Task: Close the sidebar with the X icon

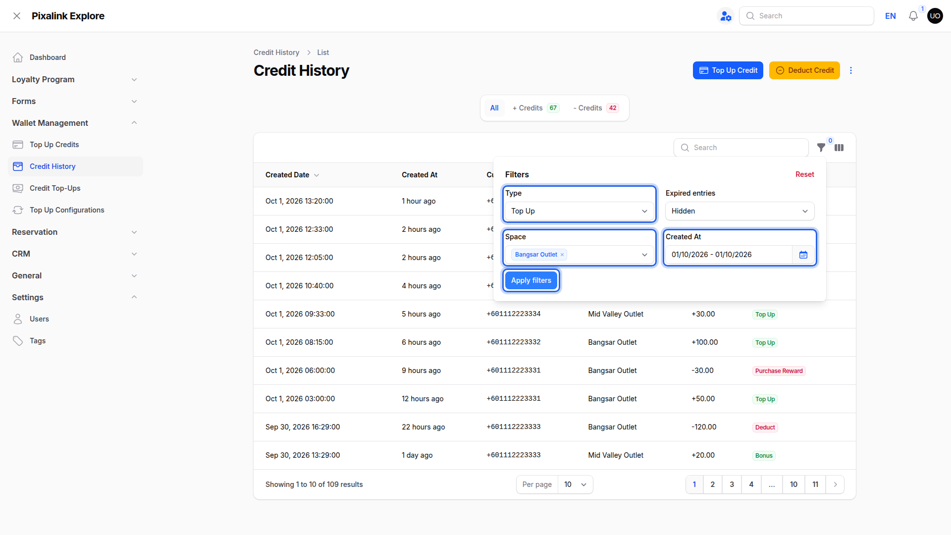Action: tap(17, 16)
